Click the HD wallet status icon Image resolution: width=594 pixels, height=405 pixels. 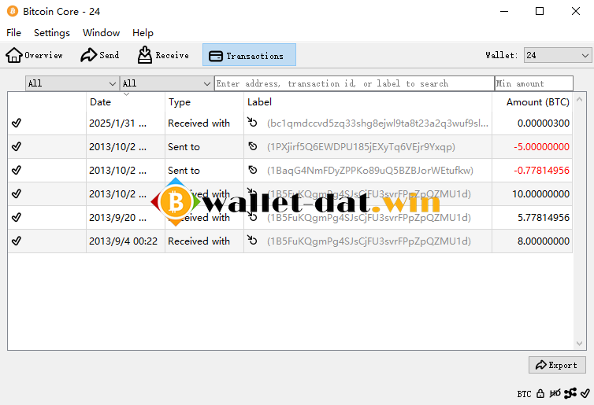[555, 394]
